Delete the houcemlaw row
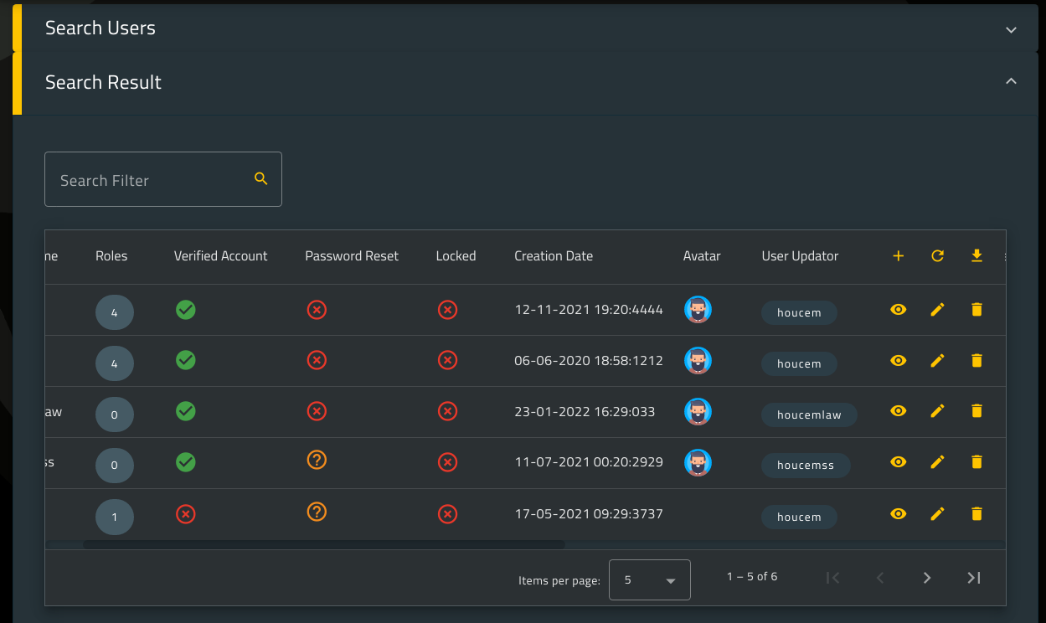 pos(976,411)
